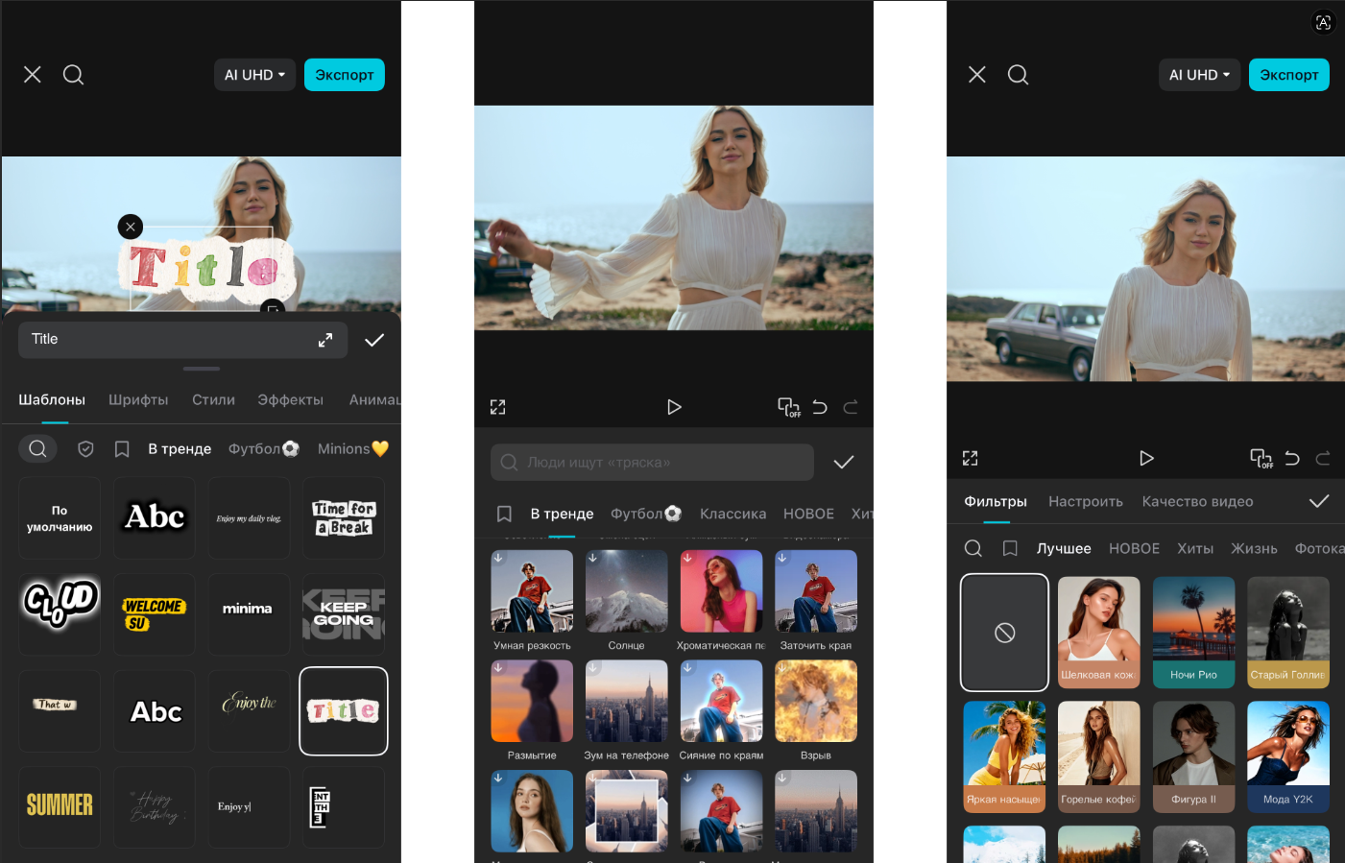Close the editor in the left screen
1345x863 pixels.
[33, 75]
